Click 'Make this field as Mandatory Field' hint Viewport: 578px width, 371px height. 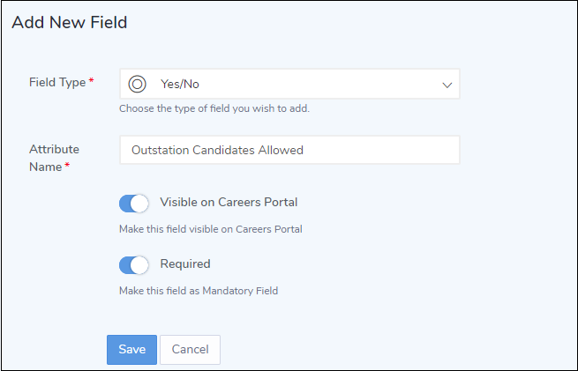199,290
